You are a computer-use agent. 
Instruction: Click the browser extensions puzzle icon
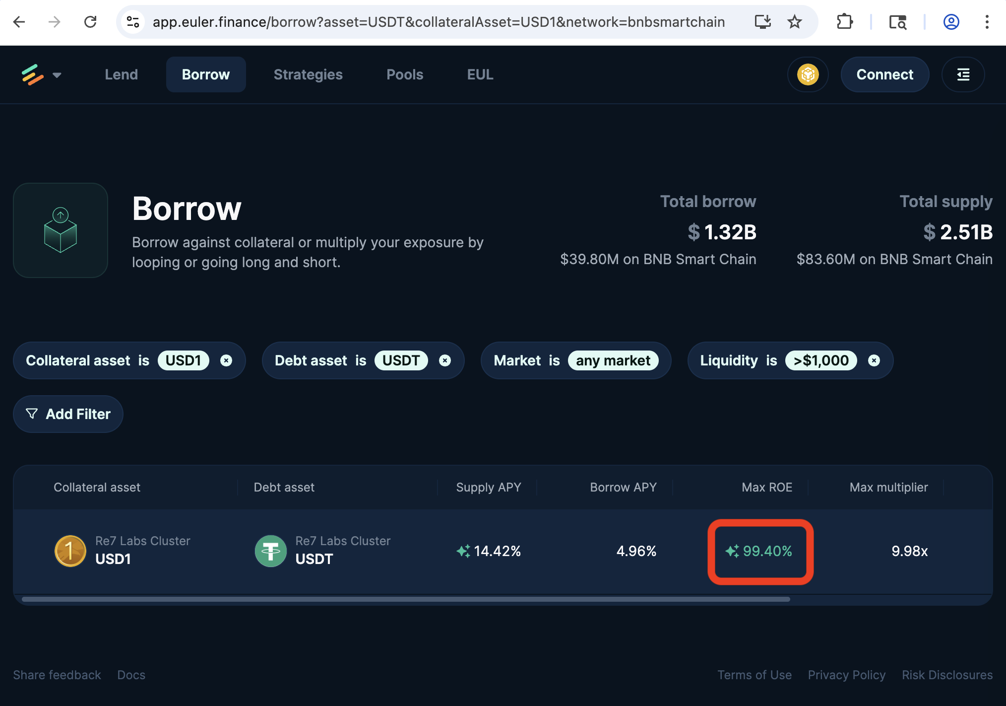tap(845, 22)
